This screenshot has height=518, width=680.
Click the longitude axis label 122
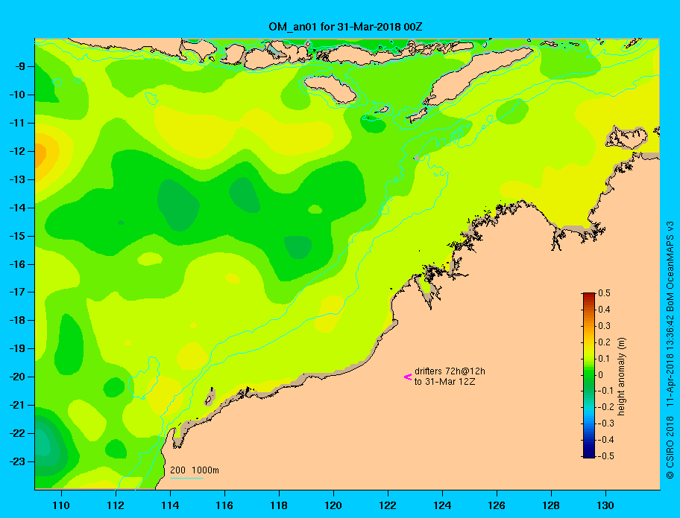tap(388, 505)
